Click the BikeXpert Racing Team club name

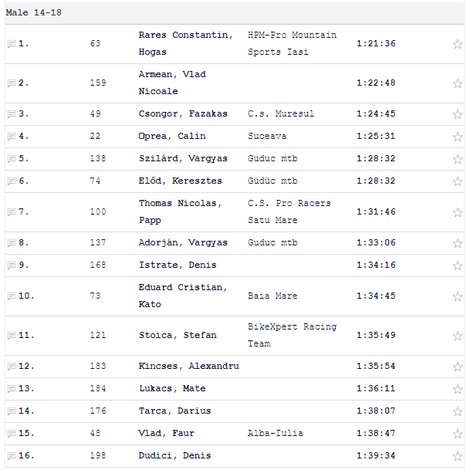pyautogui.click(x=293, y=336)
